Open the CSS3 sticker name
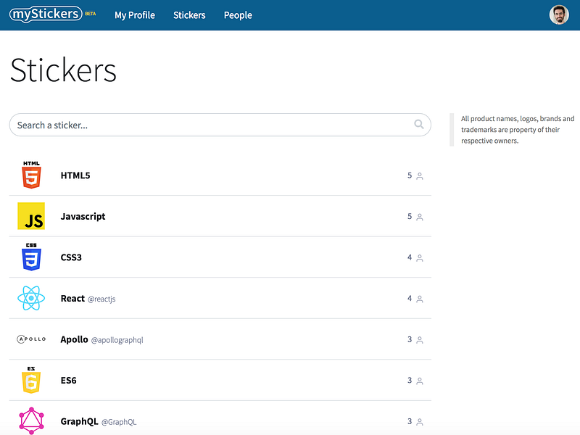Screen dimensions: 580x435 click(71, 257)
